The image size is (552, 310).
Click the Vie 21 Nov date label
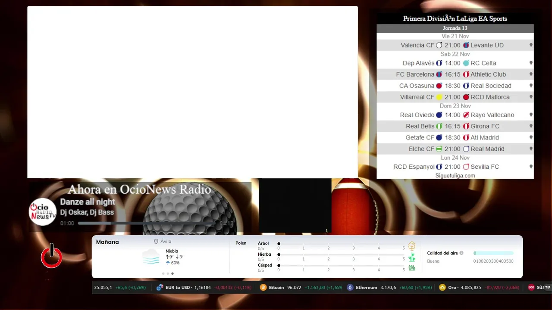tap(455, 36)
